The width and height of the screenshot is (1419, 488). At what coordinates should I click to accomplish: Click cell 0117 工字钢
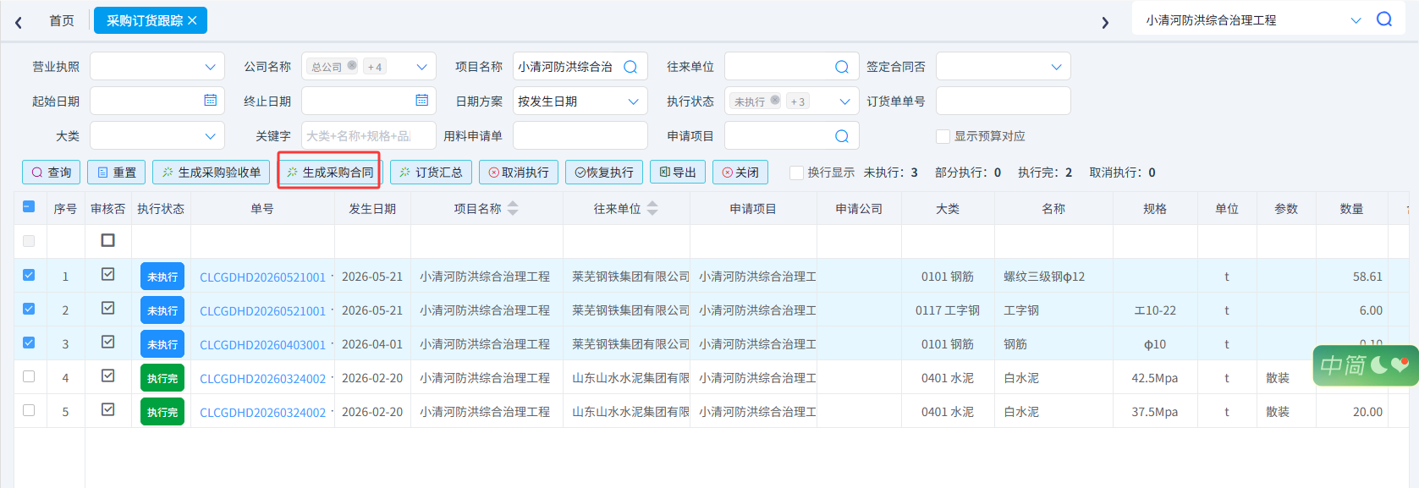(948, 310)
